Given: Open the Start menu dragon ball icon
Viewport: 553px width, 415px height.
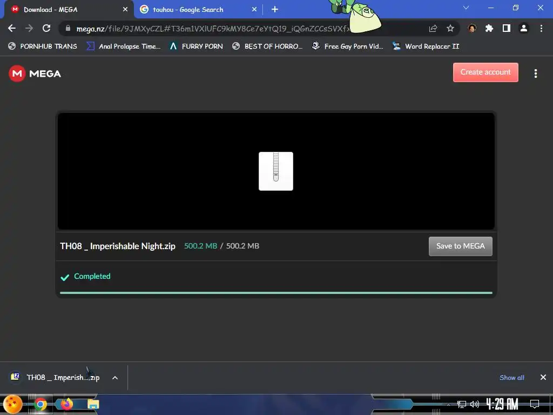Looking at the screenshot, I should point(12,404).
